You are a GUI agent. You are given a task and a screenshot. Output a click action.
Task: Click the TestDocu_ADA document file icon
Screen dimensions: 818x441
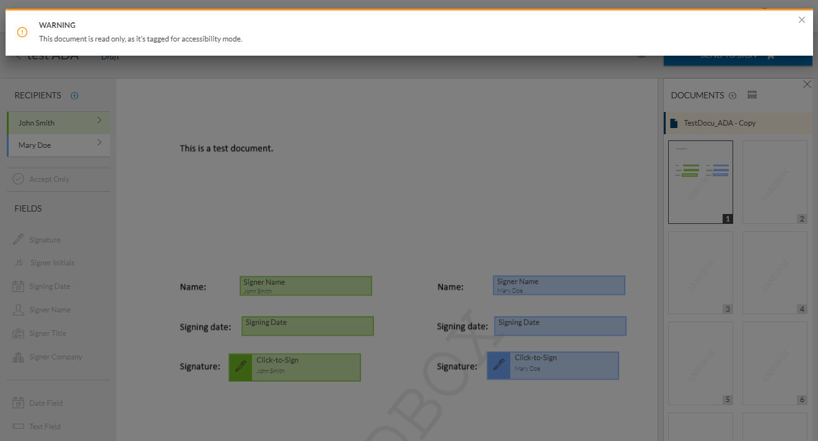[674, 123]
